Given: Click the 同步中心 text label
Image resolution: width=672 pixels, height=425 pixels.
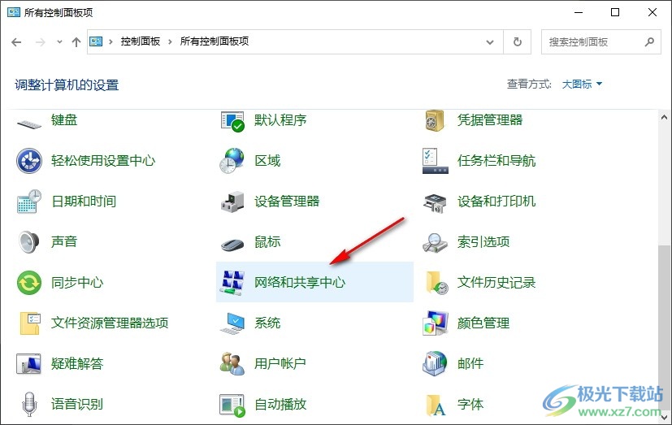Looking at the screenshot, I should (77, 282).
